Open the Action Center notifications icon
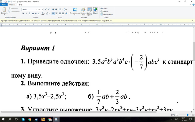Viewport: 195px width, 122px height. coord(190,119)
